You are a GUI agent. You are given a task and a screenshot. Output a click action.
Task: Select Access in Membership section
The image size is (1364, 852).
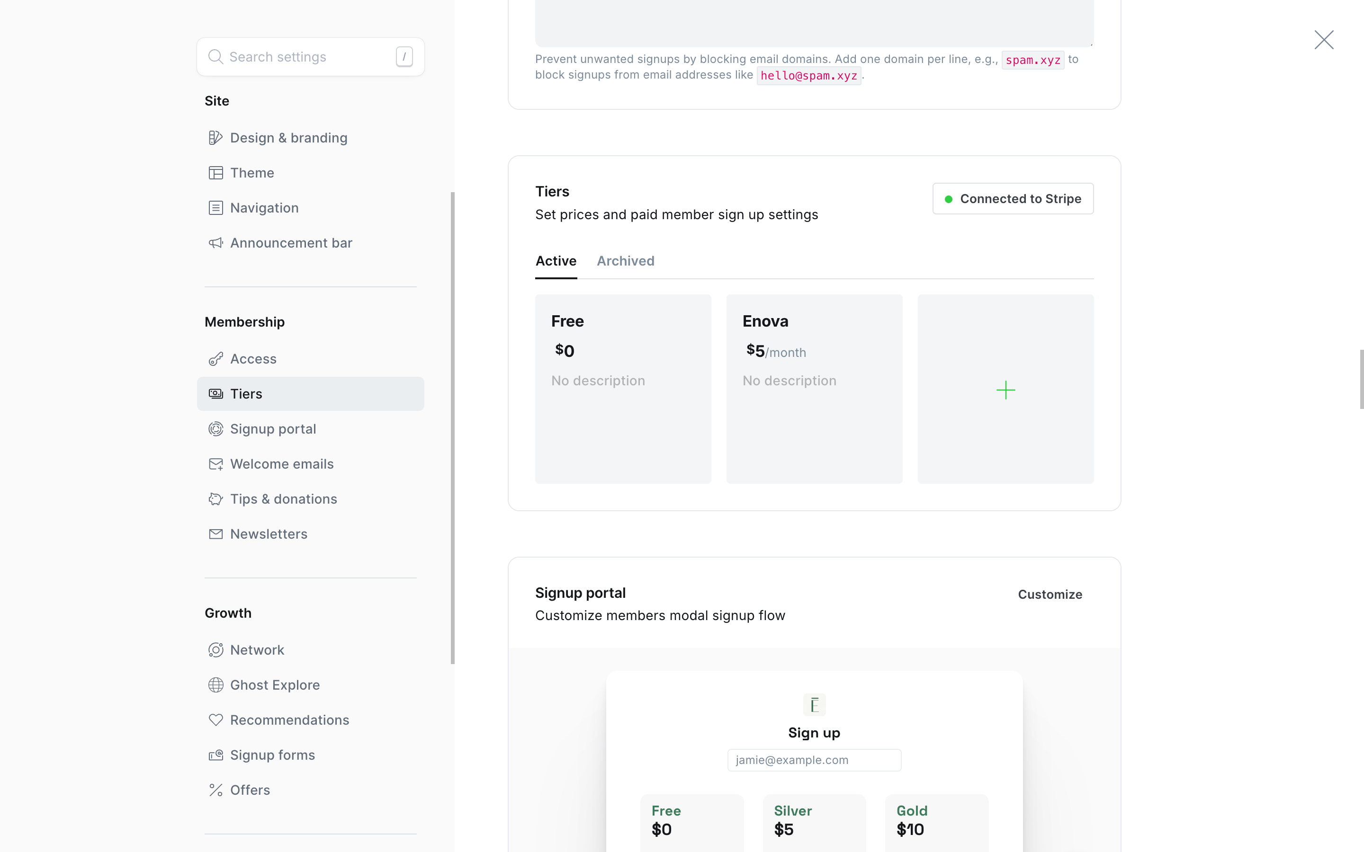[311, 359]
